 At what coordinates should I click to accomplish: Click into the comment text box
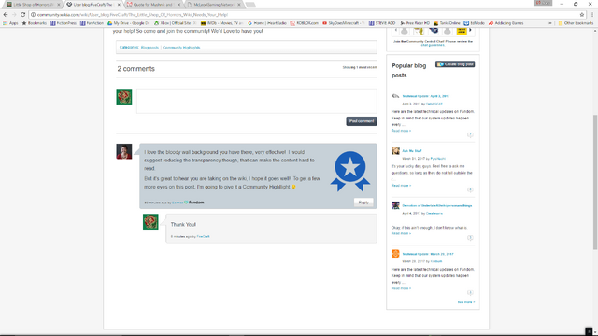tap(257, 101)
